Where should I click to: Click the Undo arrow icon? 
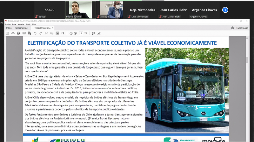tap(35, 33)
